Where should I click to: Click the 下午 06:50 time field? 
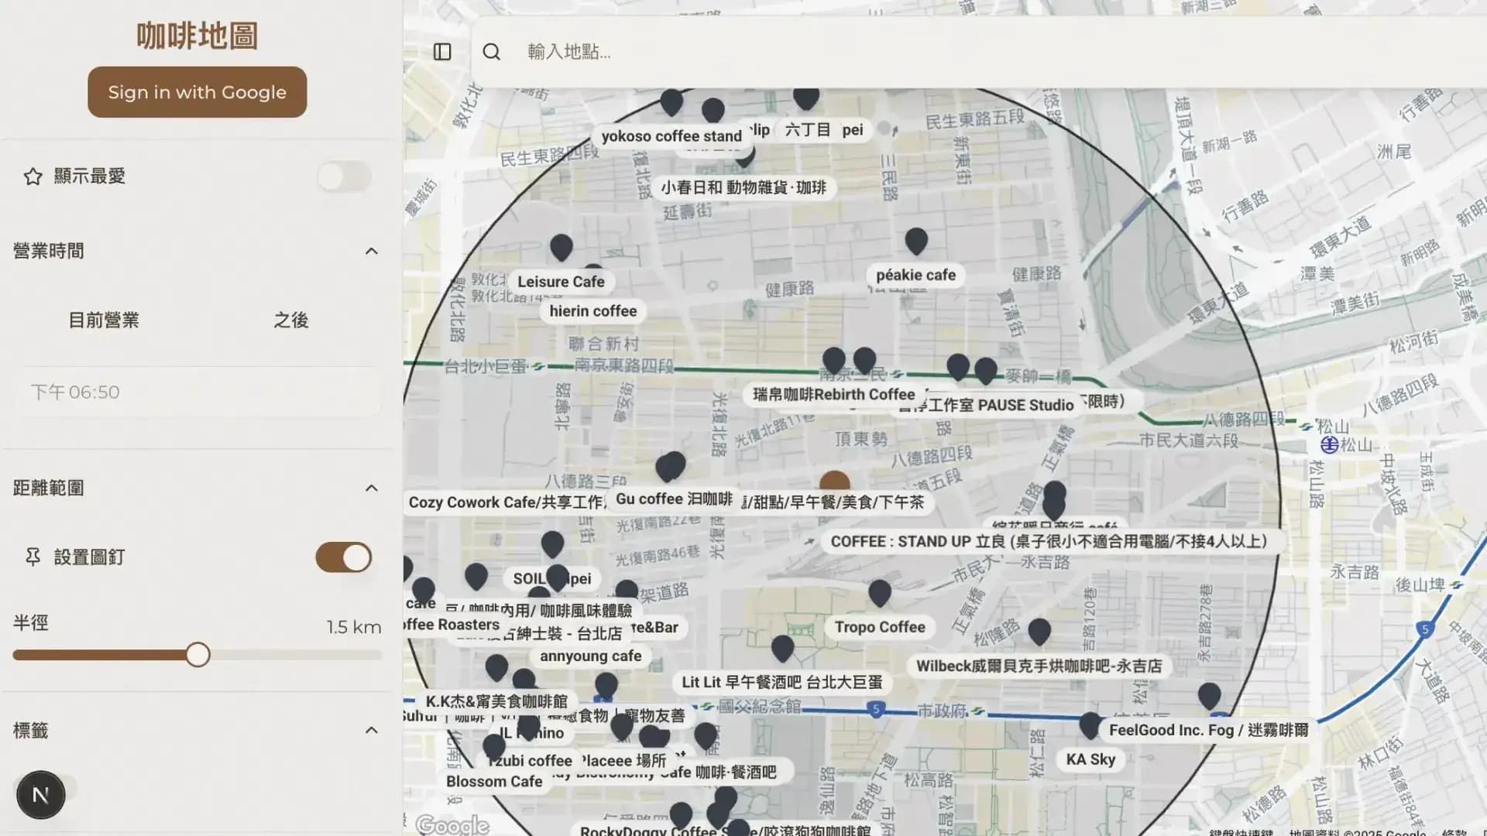197,392
